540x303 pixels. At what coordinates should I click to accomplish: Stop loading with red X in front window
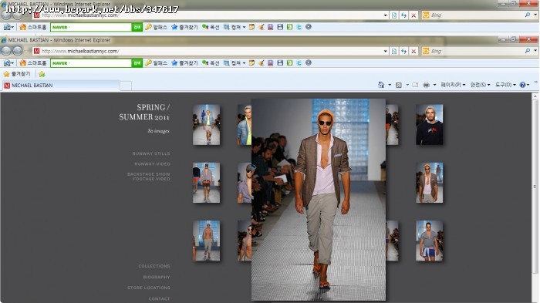[x=413, y=52]
